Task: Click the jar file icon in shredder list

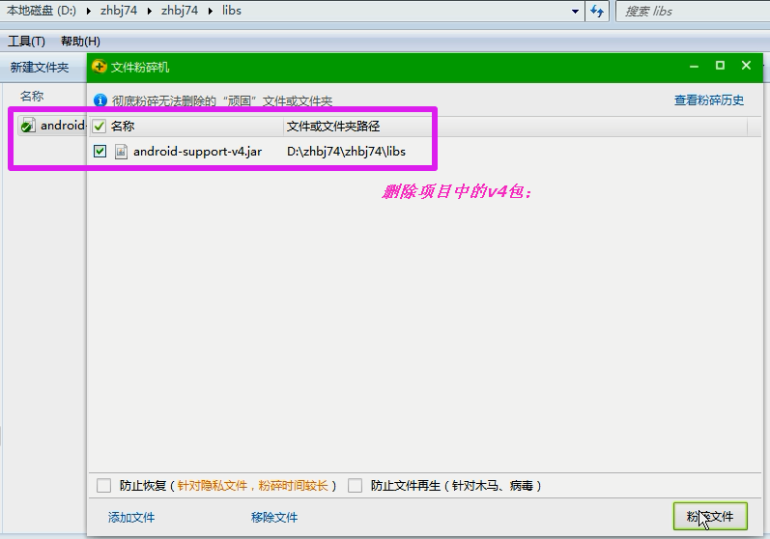Action: click(121, 152)
